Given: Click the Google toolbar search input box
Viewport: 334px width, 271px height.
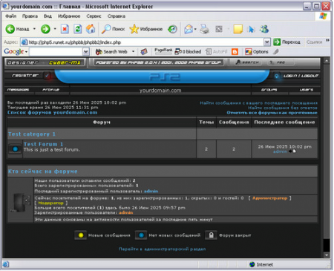Looking at the screenshot, I should 56,52.
